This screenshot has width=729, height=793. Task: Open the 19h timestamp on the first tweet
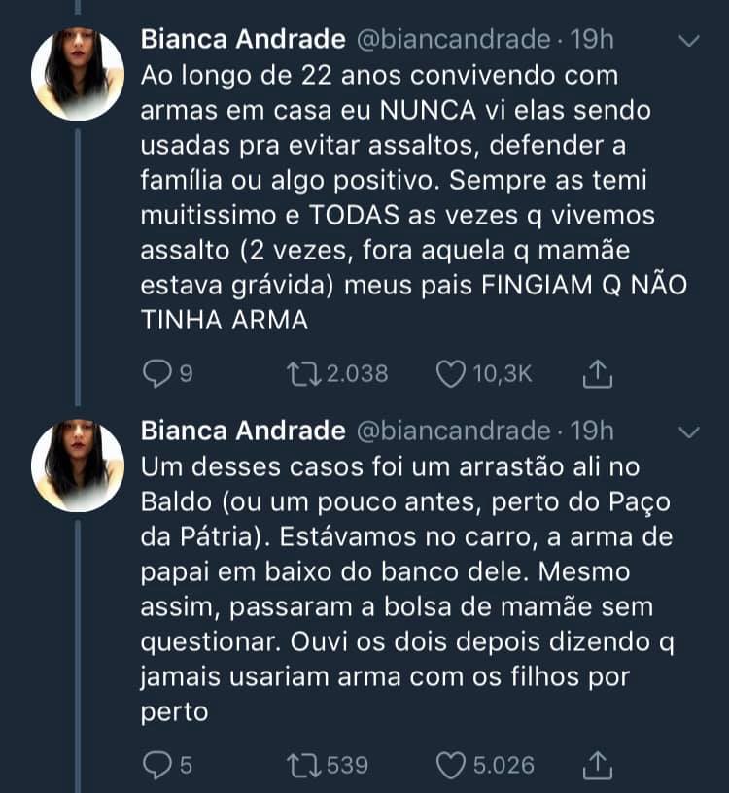592,39
